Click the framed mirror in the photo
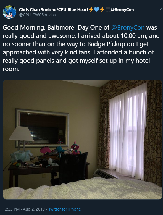 point(42,128)
